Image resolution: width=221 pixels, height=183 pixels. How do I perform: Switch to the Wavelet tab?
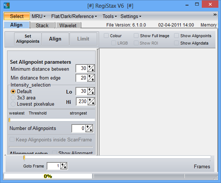(x=68, y=25)
